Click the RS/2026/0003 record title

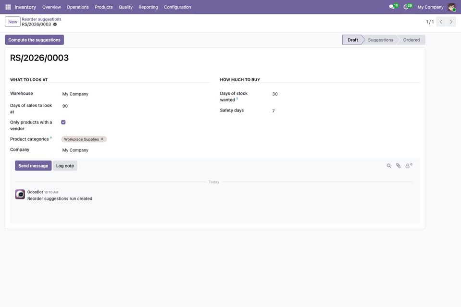39,58
